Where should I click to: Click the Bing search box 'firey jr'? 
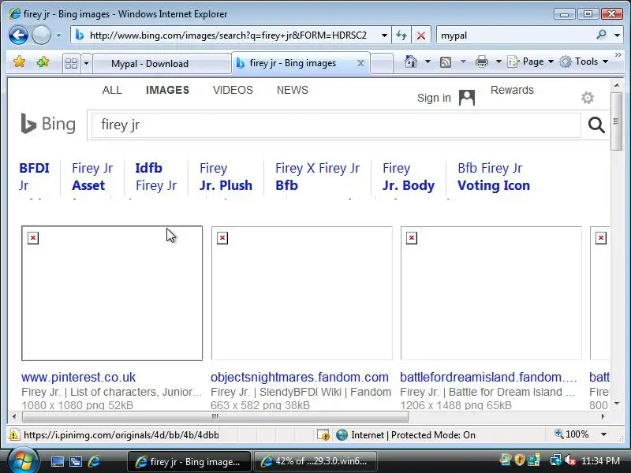(x=336, y=125)
